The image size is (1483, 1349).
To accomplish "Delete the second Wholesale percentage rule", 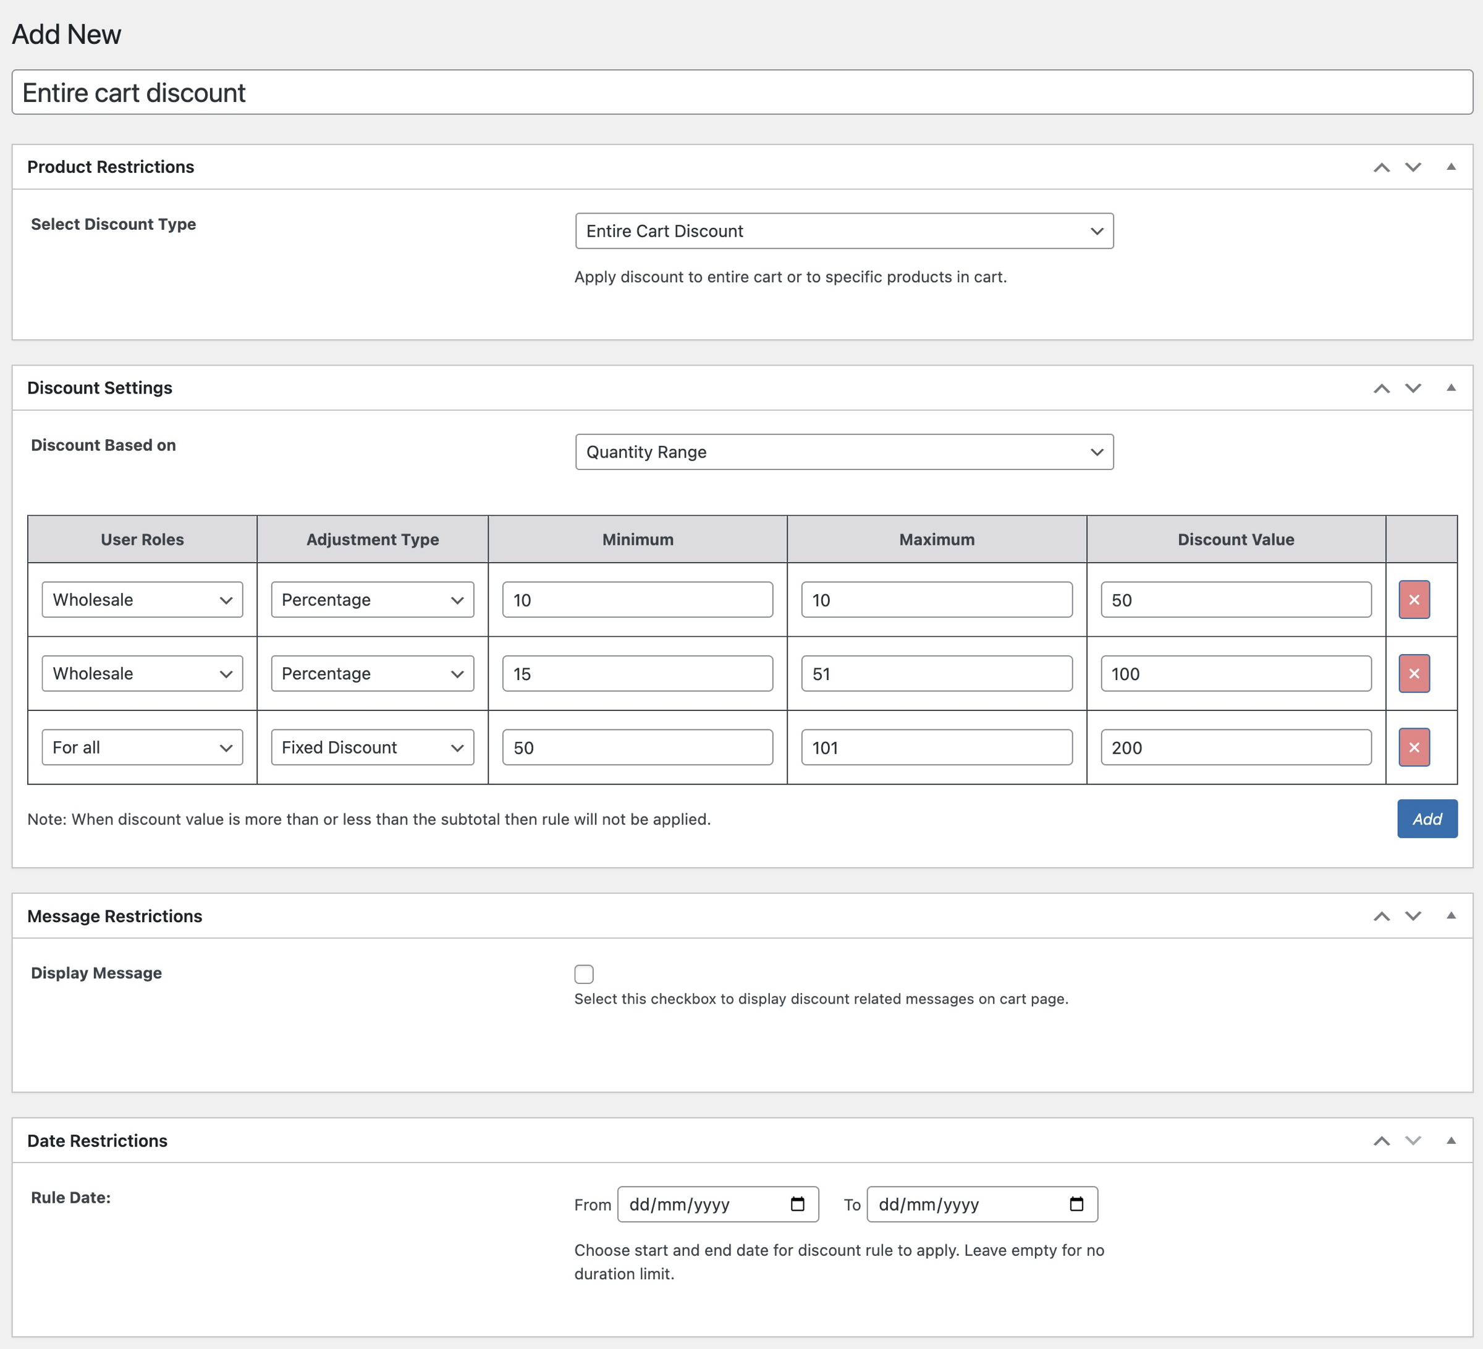I will (1414, 673).
